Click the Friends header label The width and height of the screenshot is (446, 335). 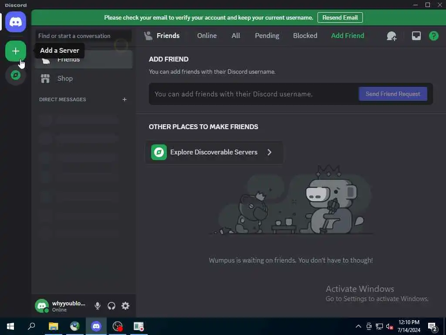168,36
